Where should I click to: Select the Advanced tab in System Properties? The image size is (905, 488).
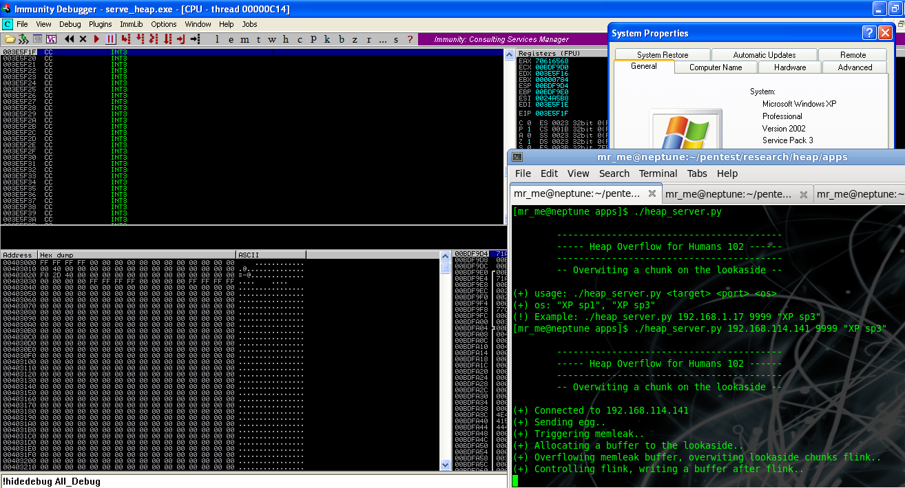point(855,67)
